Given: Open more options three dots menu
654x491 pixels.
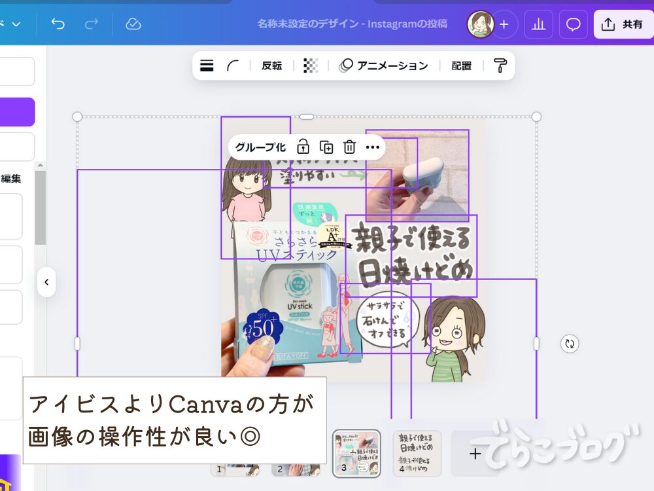Looking at the screenshot, I should [373, 147].
